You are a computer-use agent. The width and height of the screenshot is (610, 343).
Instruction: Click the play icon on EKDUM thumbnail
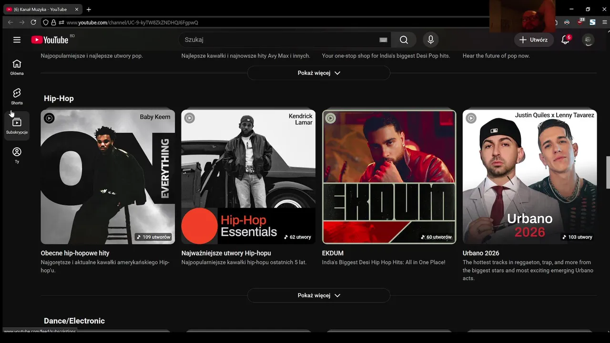[330, 118]
